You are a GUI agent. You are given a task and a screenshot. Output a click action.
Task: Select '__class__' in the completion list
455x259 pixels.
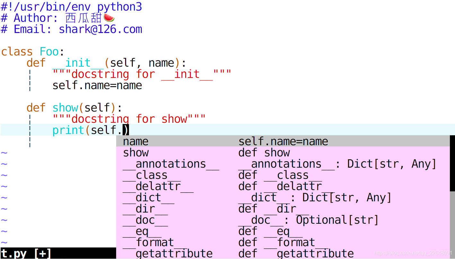(x=283, y=175)
